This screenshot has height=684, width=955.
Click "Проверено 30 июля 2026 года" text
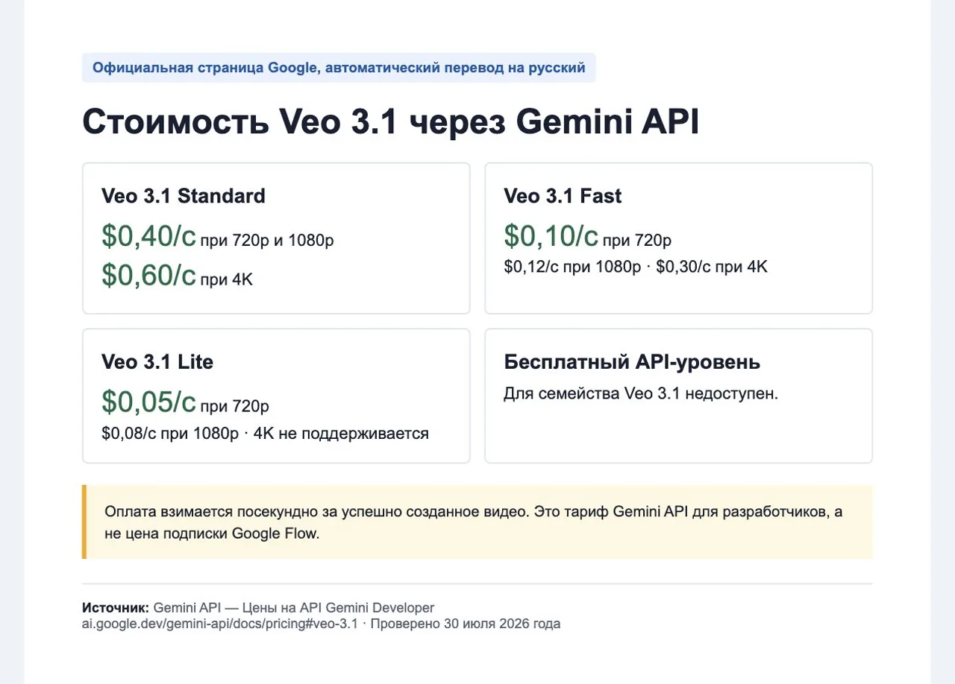point(465,624)
